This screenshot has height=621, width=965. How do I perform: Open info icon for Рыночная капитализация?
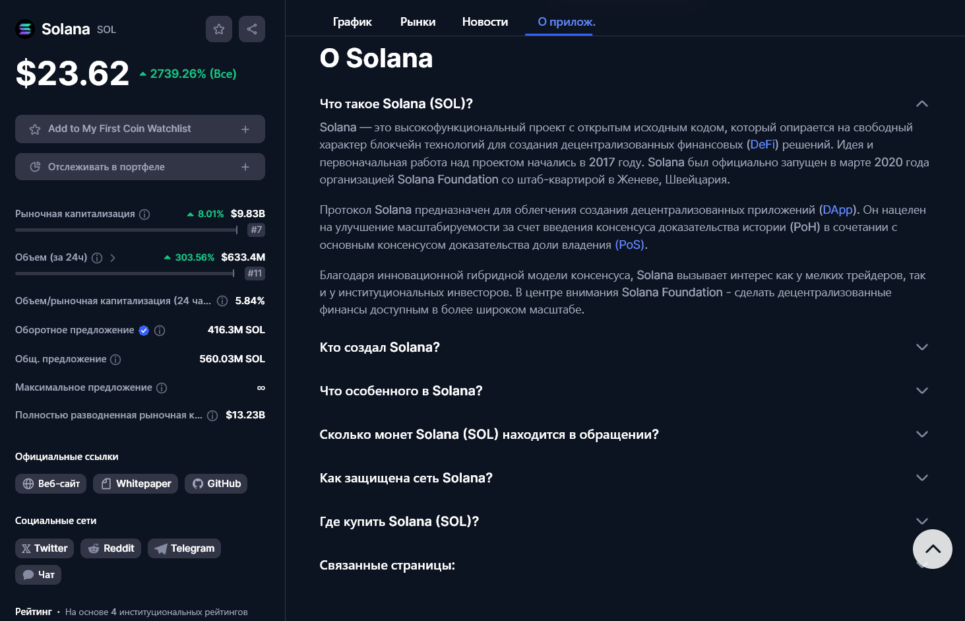click(x=144, y=214)
